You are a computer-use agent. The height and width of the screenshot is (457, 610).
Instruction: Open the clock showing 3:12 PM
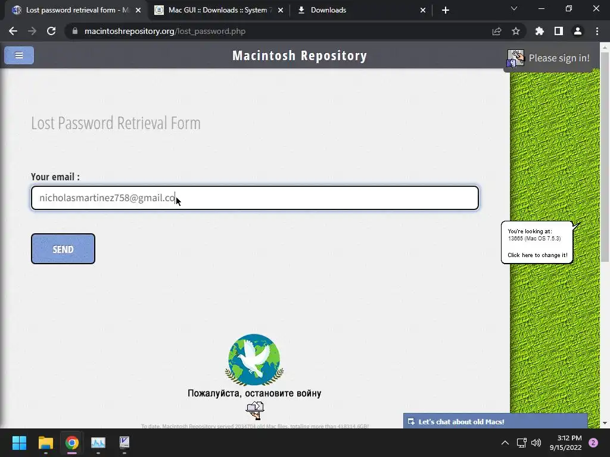pyautogui.click(x=566, y=443)
